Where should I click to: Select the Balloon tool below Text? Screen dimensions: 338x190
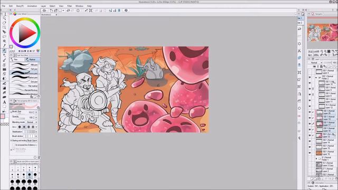tap(4, 107)
